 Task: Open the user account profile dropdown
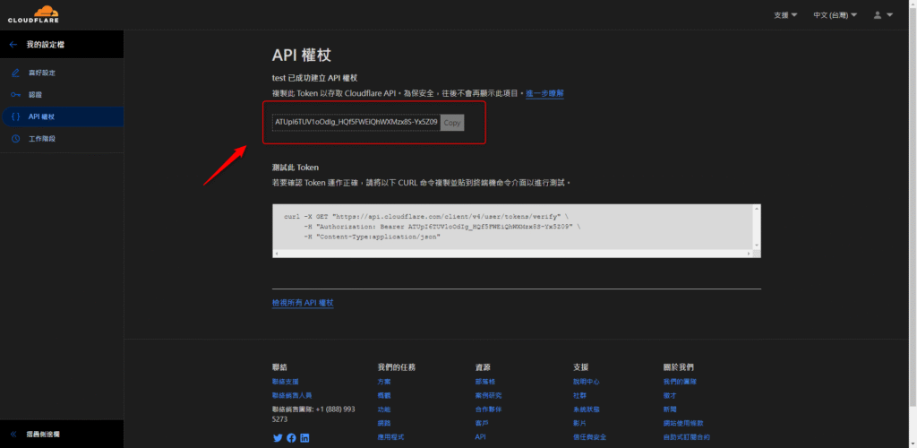(x=883, y=15)
